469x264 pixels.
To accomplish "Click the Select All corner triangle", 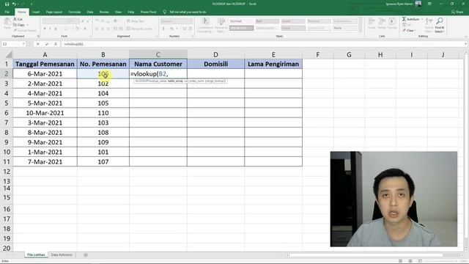I will (x=9, y=55).
